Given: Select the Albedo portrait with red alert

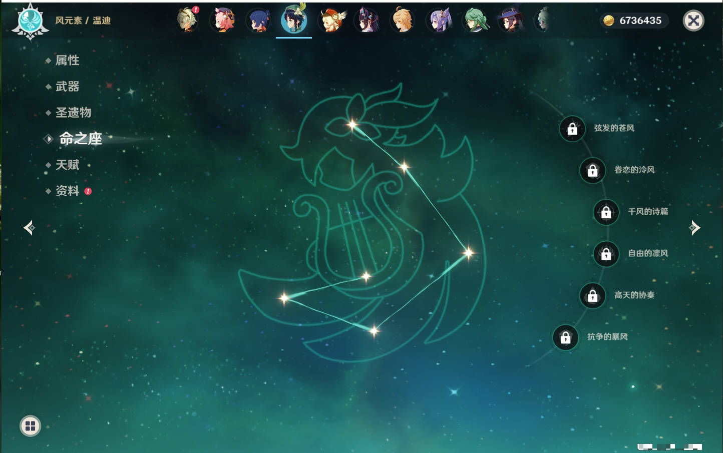Looking at the screenshot, I should pos(188,20).
